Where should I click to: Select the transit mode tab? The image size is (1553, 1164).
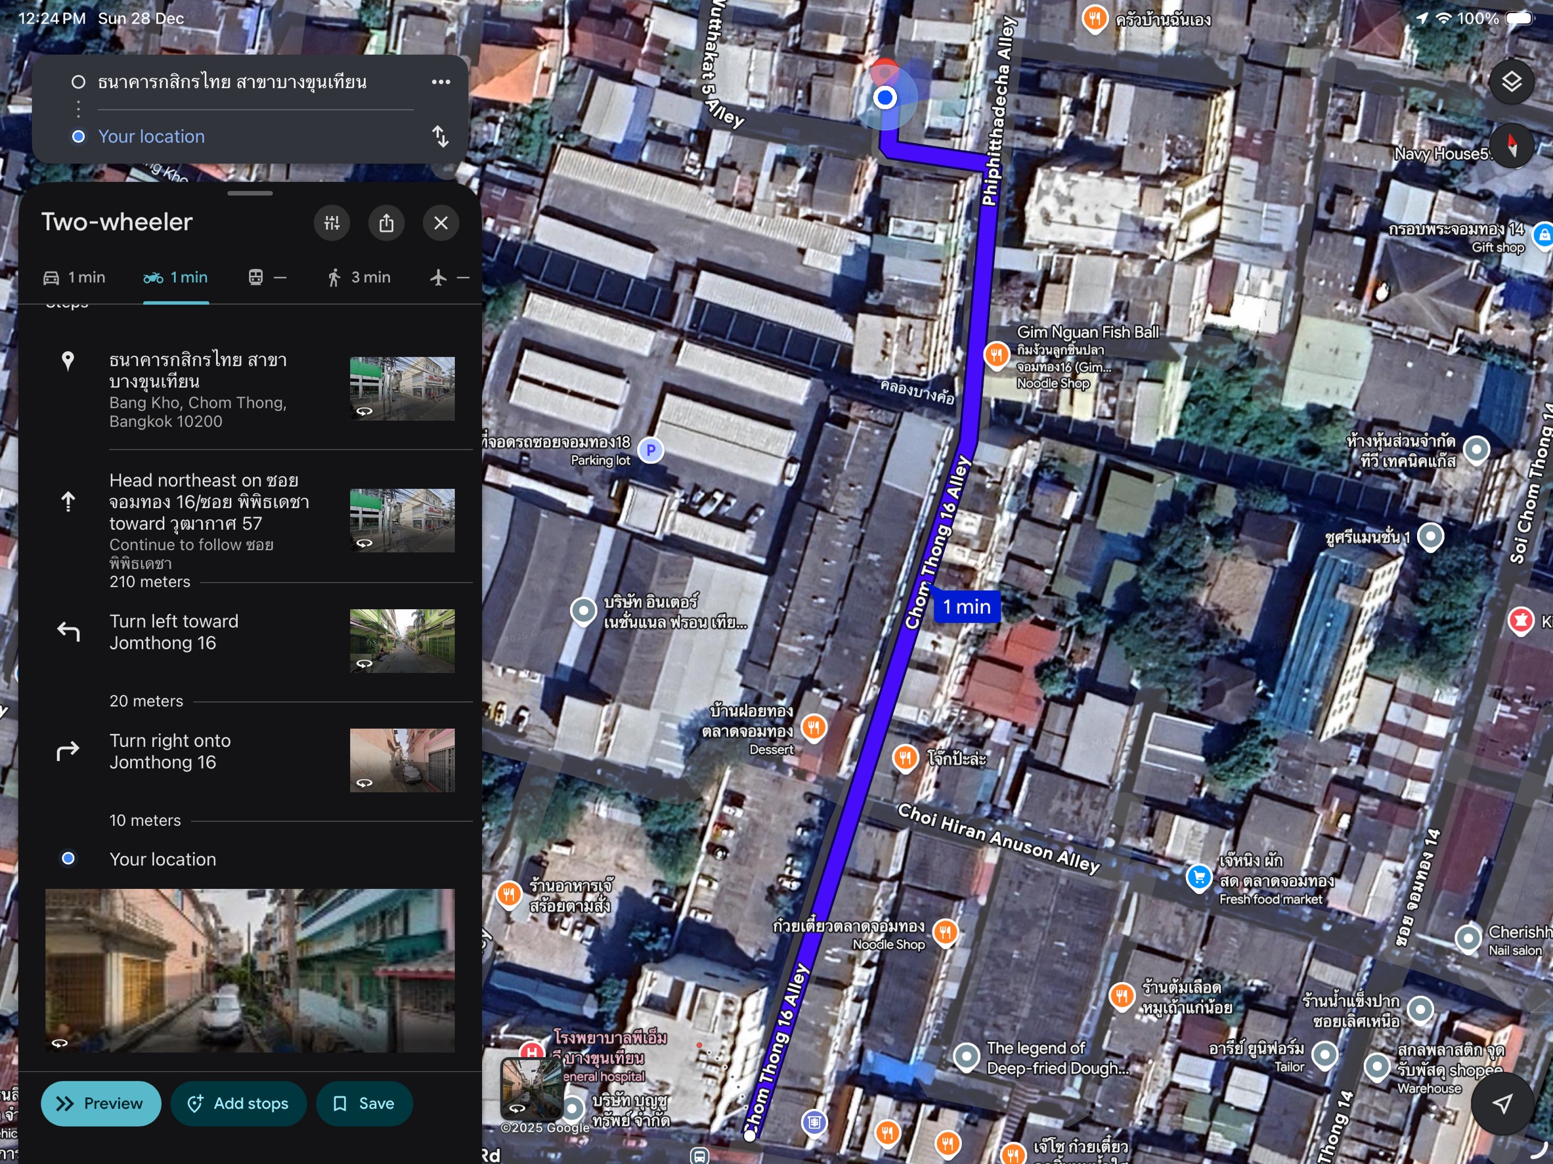pyautogui.click(x=267, y=278)
